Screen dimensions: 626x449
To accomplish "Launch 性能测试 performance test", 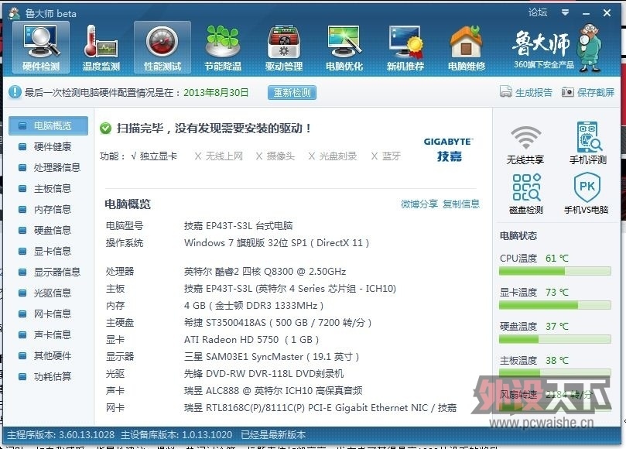I will [162, 47].
